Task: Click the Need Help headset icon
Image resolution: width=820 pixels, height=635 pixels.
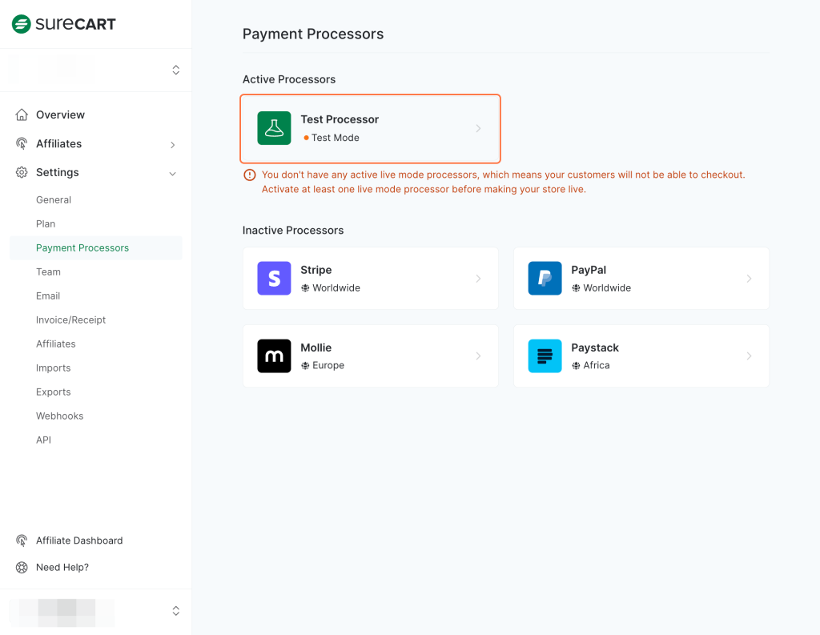Action: (x=21, y=567)
